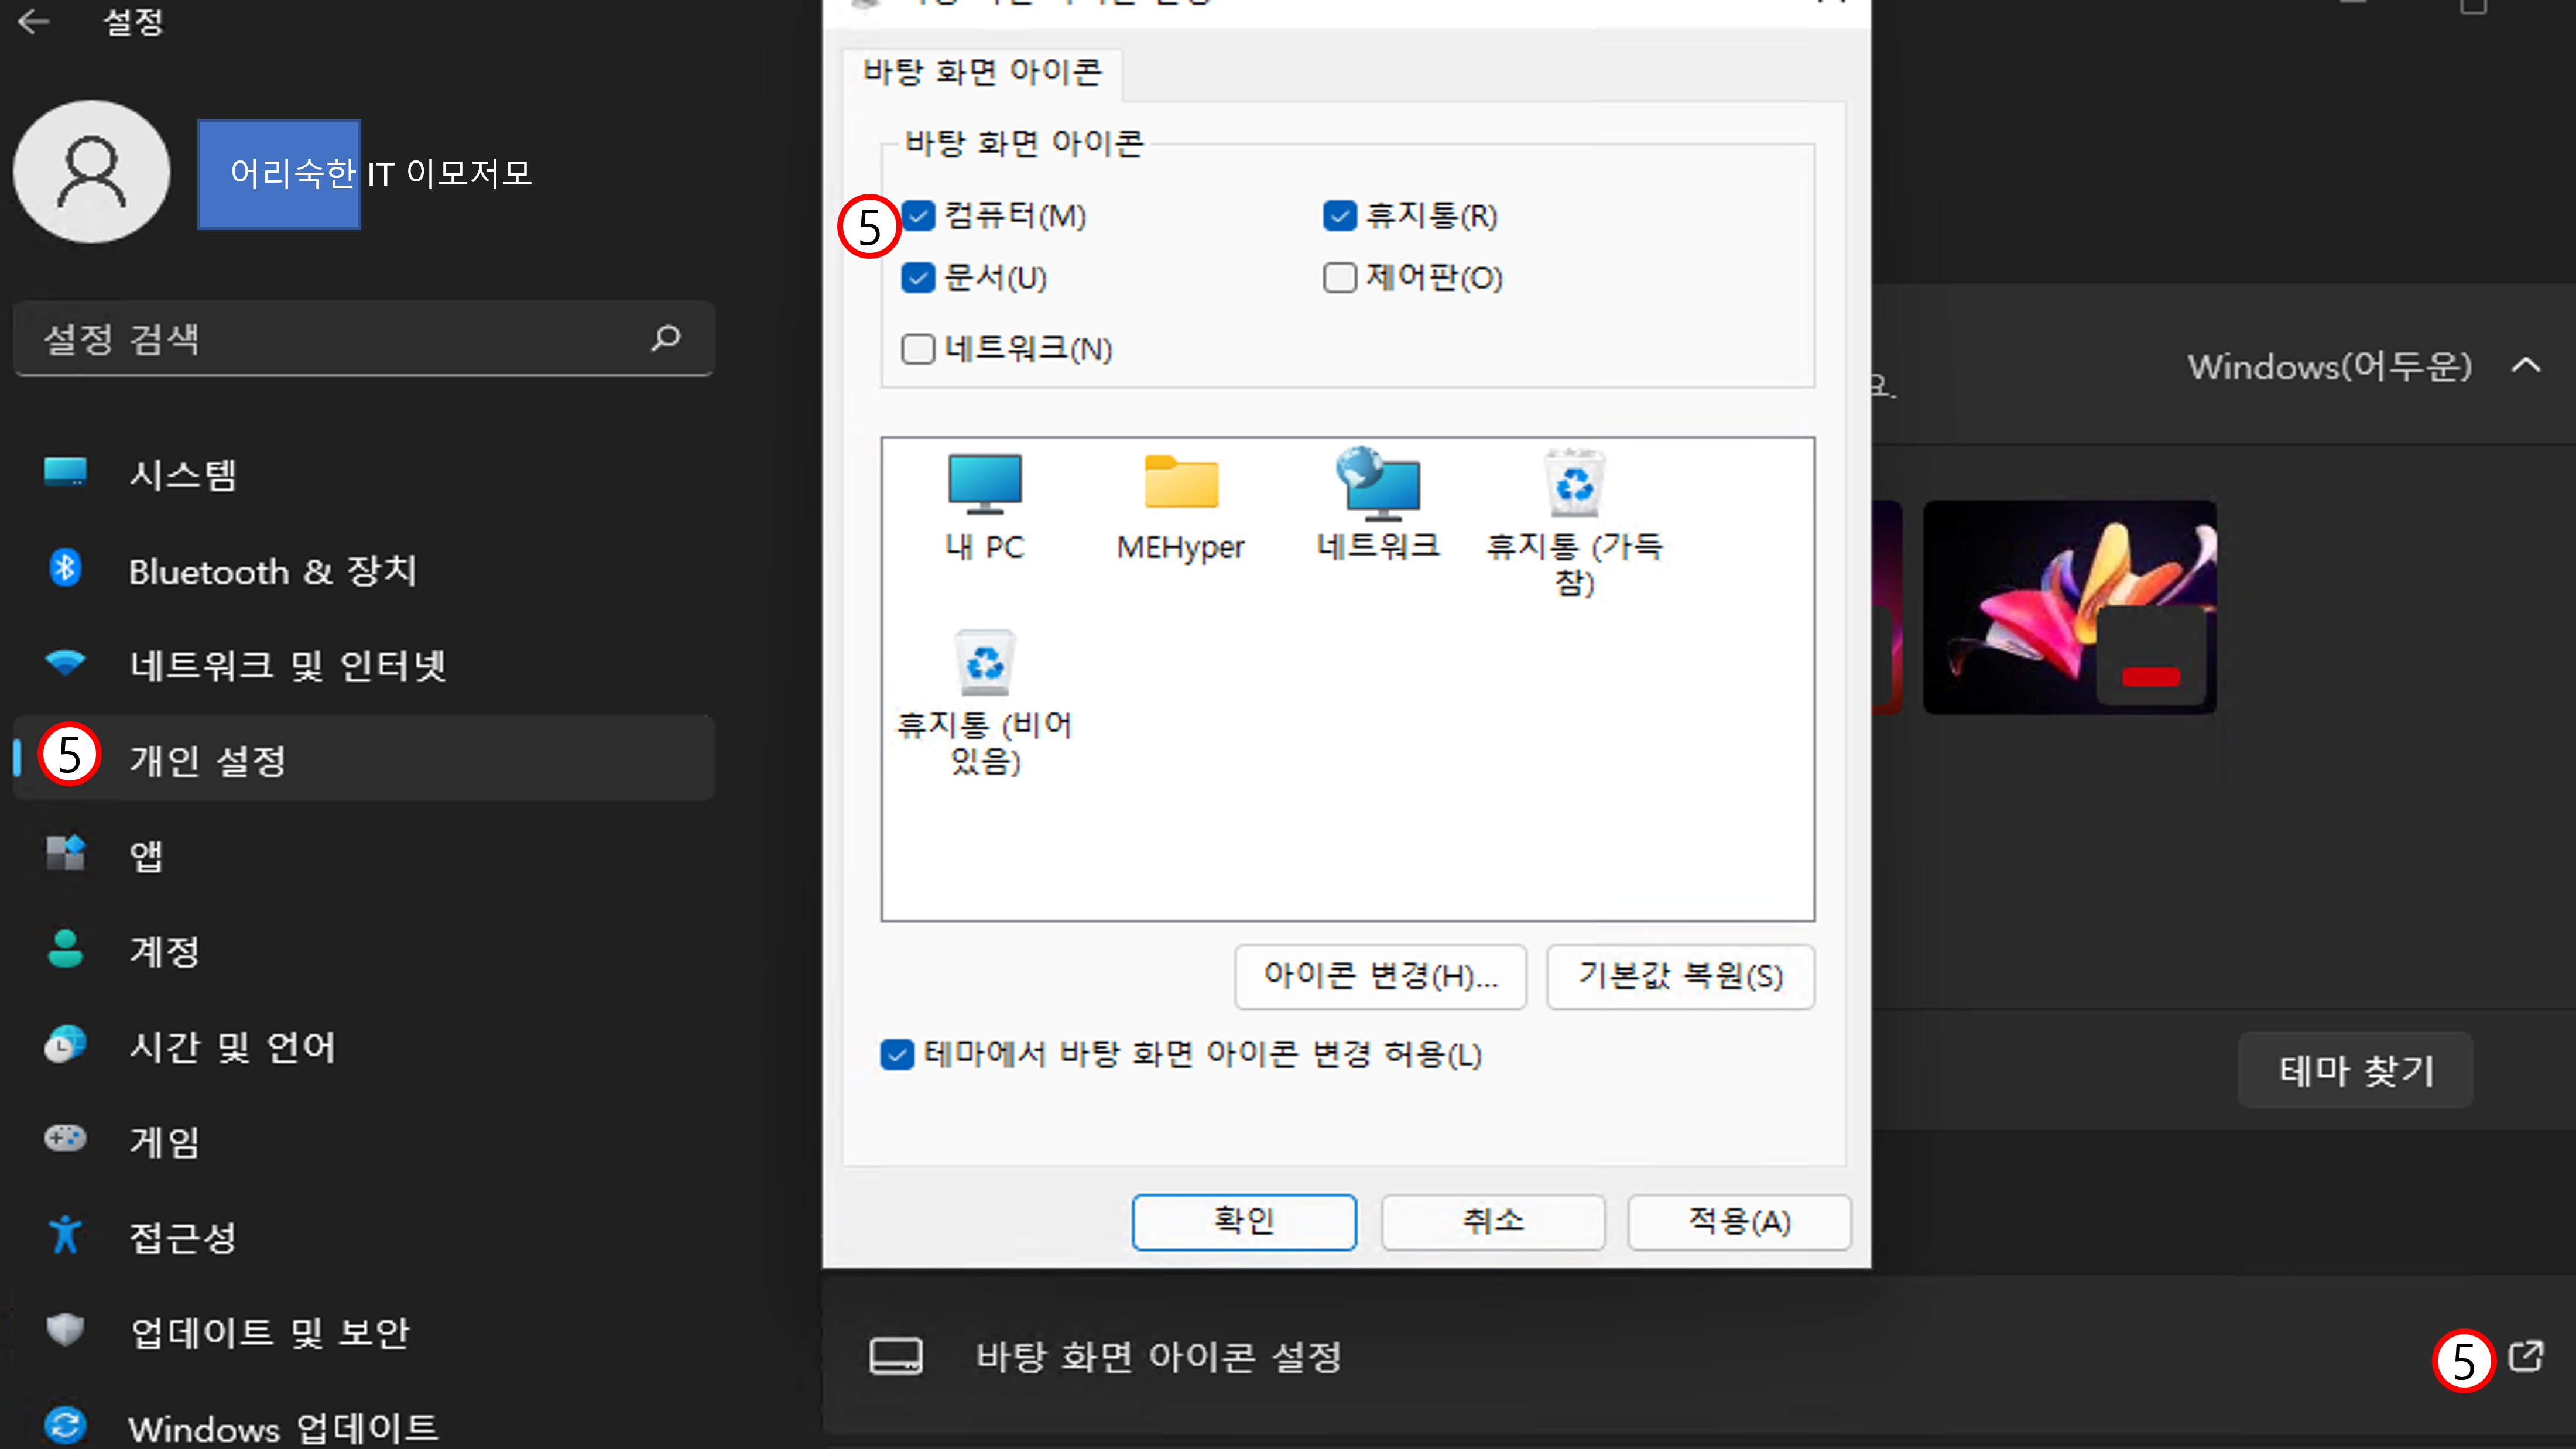The height and width of the screenshot is (1449, 2576).
Task: Click the search magnifier icon in settings
Action: pos(666,338)
